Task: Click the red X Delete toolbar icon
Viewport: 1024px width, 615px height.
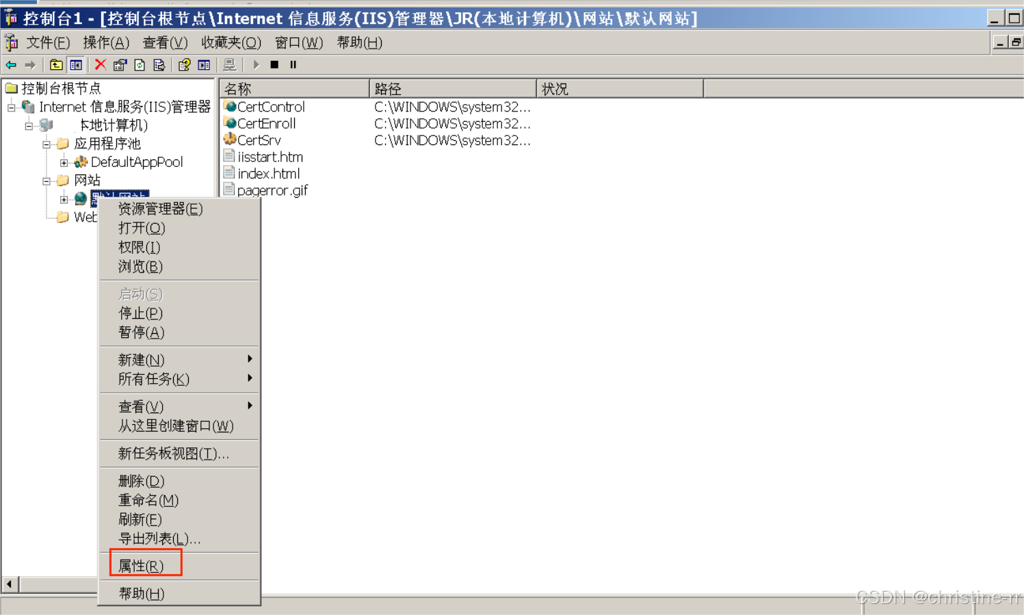Action: (x=101, y=65)
